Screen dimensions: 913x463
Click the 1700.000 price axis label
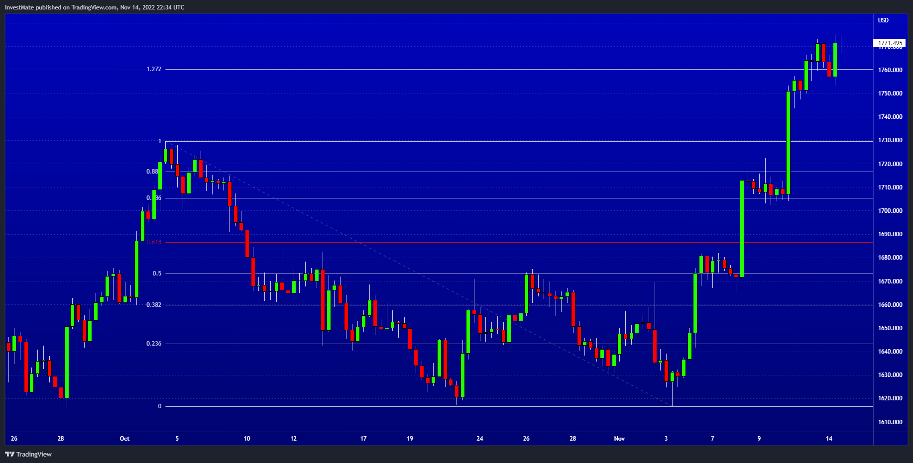pyautogui.click(x=890, y=211)
